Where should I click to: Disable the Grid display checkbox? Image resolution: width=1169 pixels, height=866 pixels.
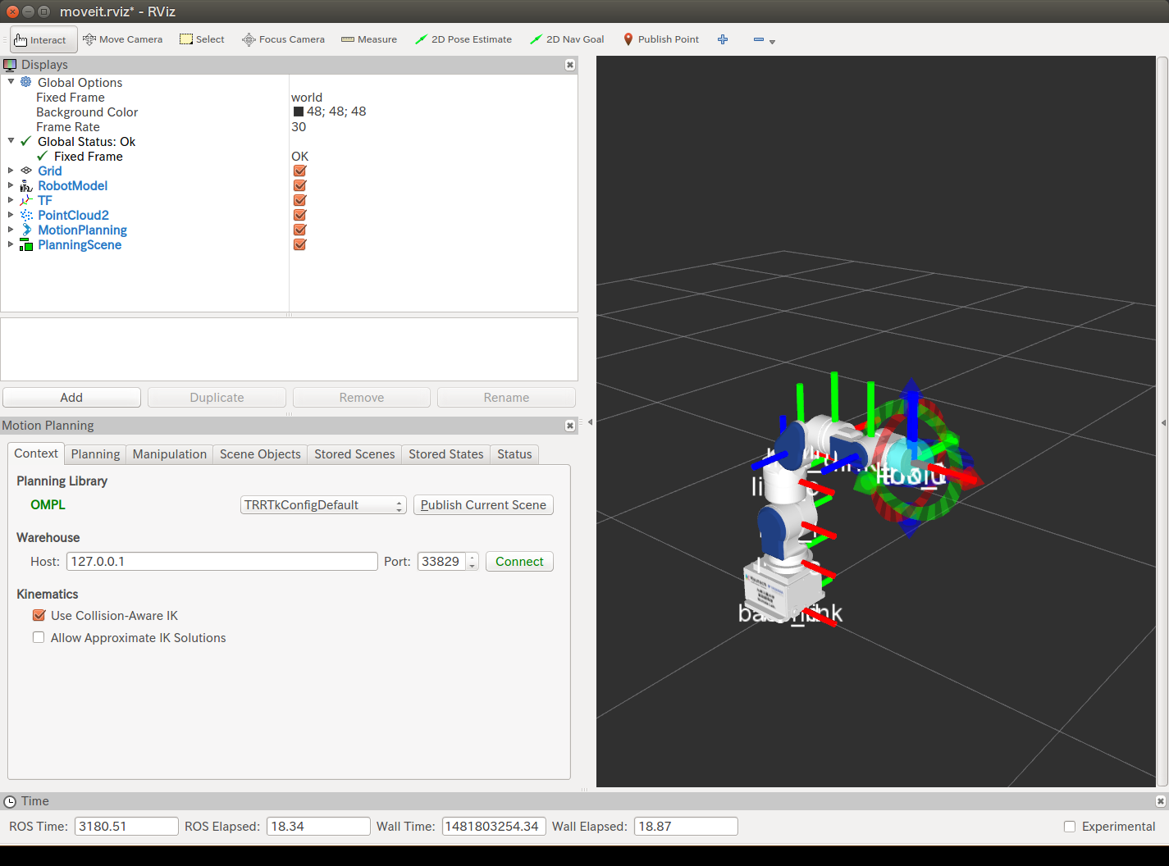tap(299, 171)
